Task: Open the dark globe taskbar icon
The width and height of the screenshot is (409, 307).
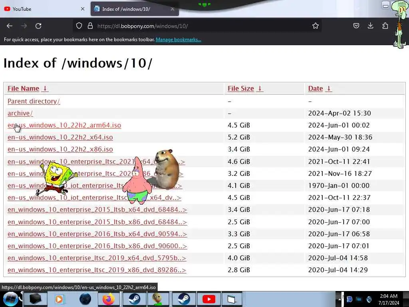Action: (x=85, y=299)
